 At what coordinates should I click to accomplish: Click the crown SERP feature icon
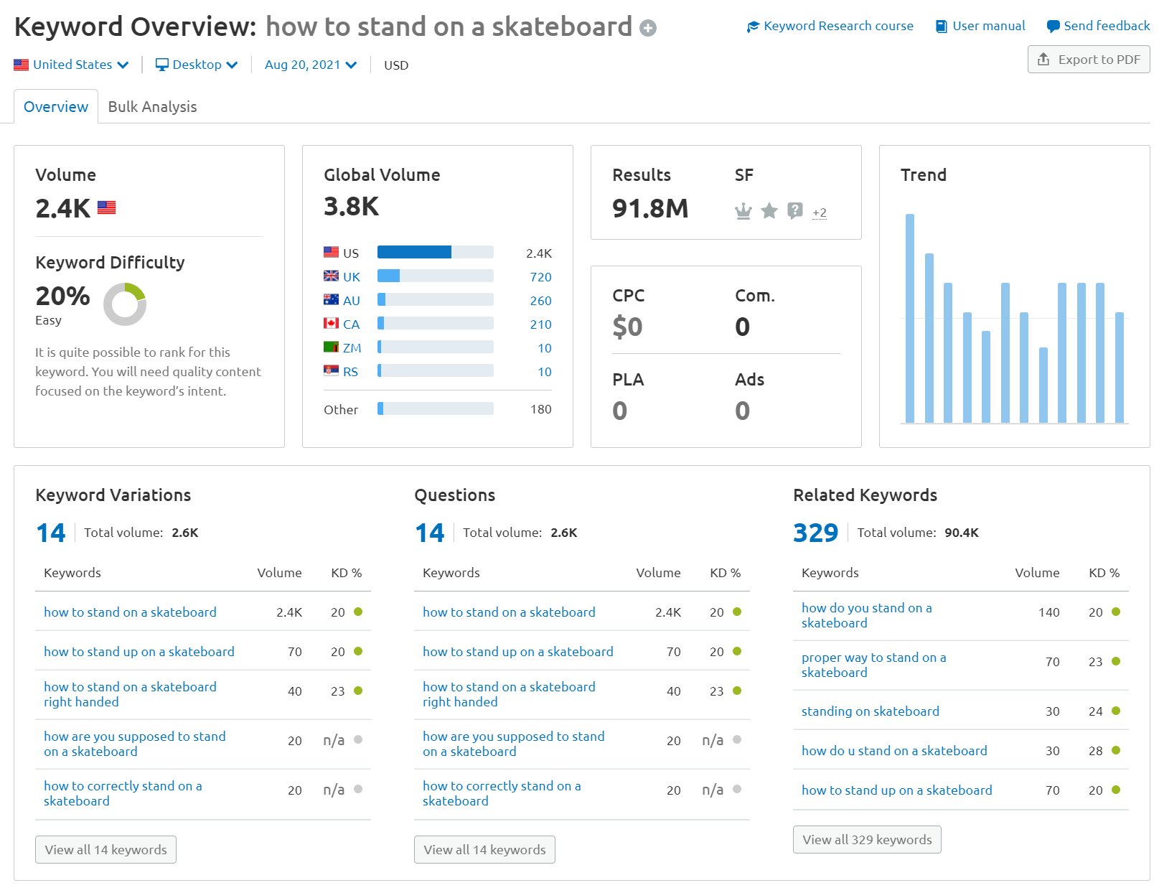[743, 211]
